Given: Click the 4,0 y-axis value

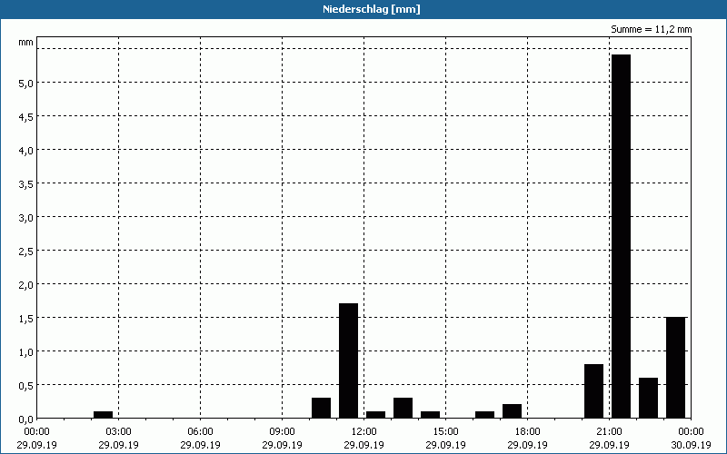Looking at the screenshot, I should click(x=25, y=151).
